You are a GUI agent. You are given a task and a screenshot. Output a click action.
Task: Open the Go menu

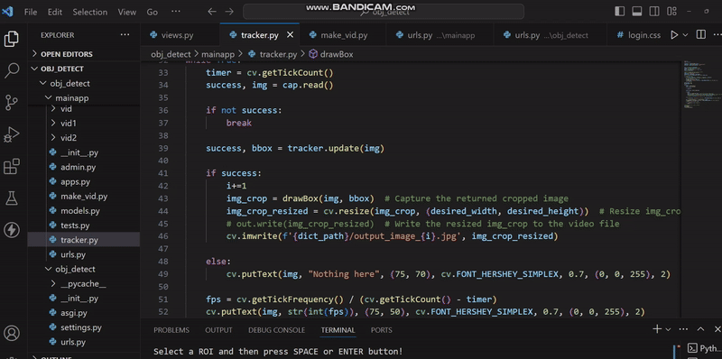pos(152,12)
